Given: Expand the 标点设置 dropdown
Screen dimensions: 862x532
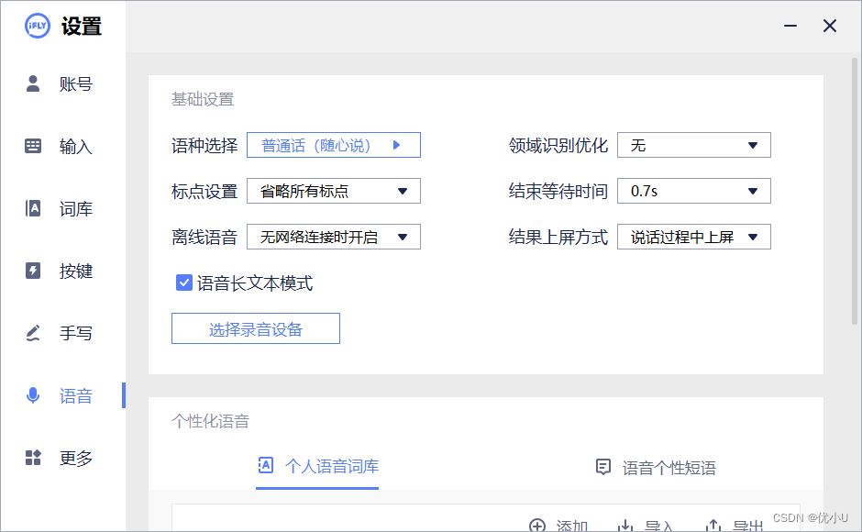Looking at the screenshot, I should click(334, 191).
